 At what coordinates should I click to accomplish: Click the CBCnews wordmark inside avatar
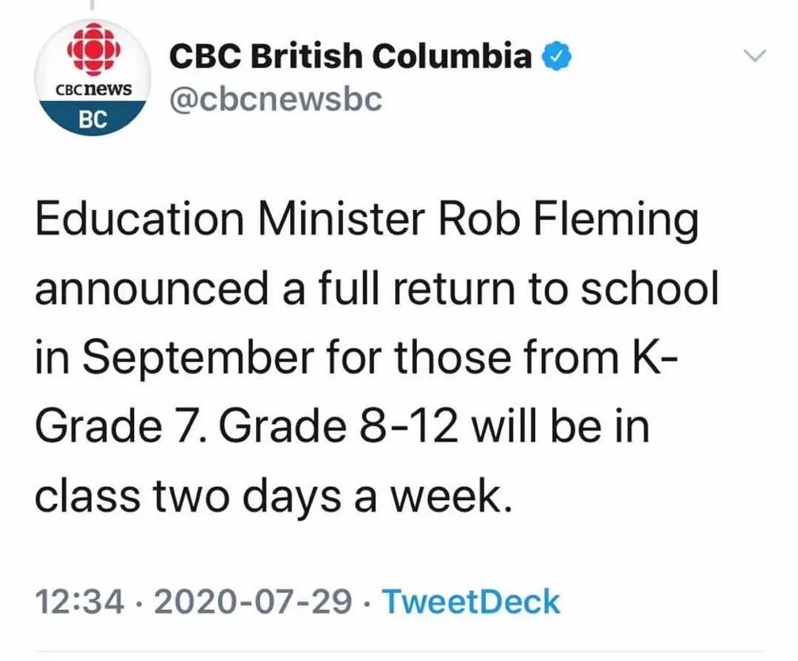tap(94, 90)
